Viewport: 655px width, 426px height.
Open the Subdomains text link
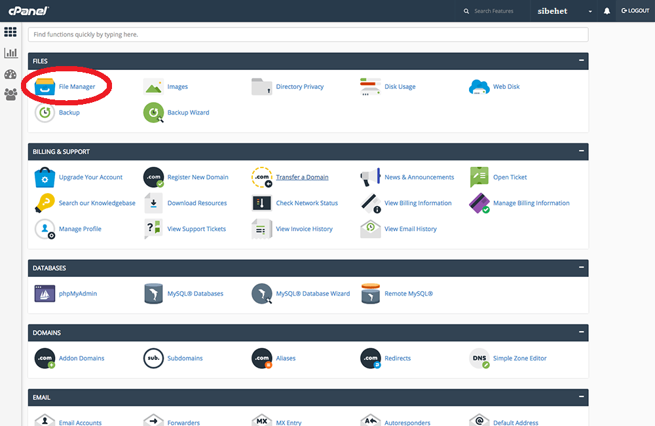point(185,359)
